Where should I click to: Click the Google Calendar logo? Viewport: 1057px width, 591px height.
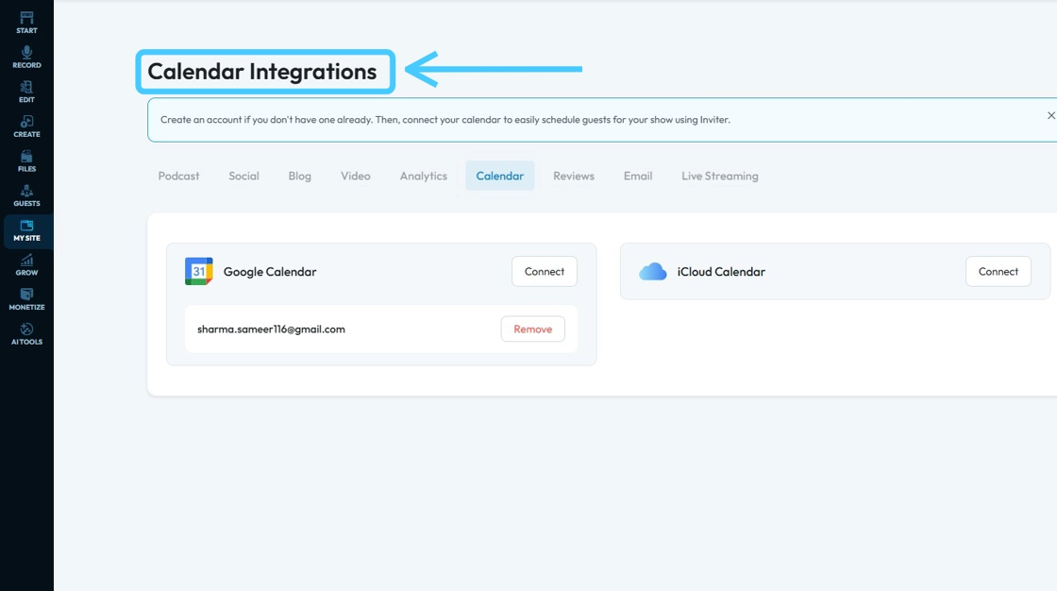[199, 271]
